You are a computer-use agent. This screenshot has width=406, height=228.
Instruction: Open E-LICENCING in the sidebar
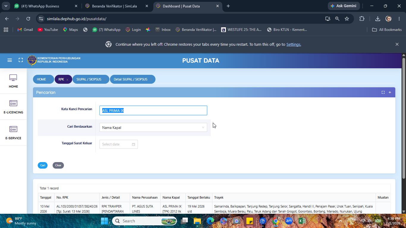pyautogui.click(x=13, y=107)
